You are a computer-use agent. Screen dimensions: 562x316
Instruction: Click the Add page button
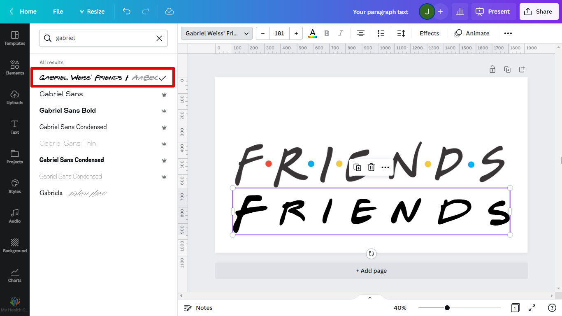tap(371, 271)
